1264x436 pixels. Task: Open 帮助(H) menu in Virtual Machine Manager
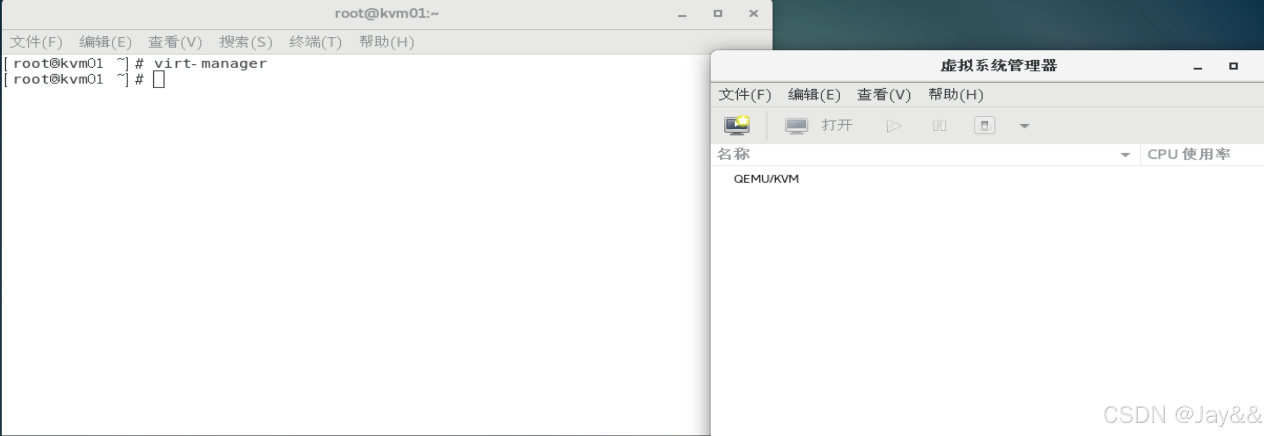coord(955,94)
